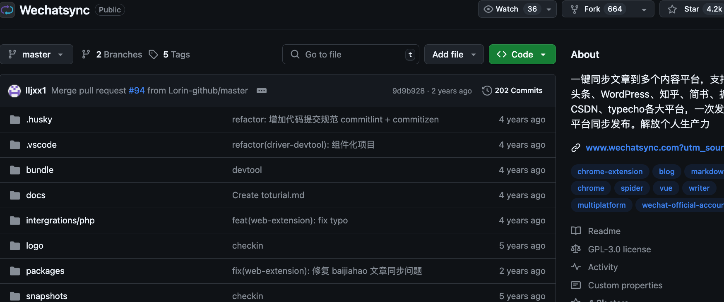Click the bundle folder icon
The image size is (724, 302).
pyautogui.click(x=15, y=170)
